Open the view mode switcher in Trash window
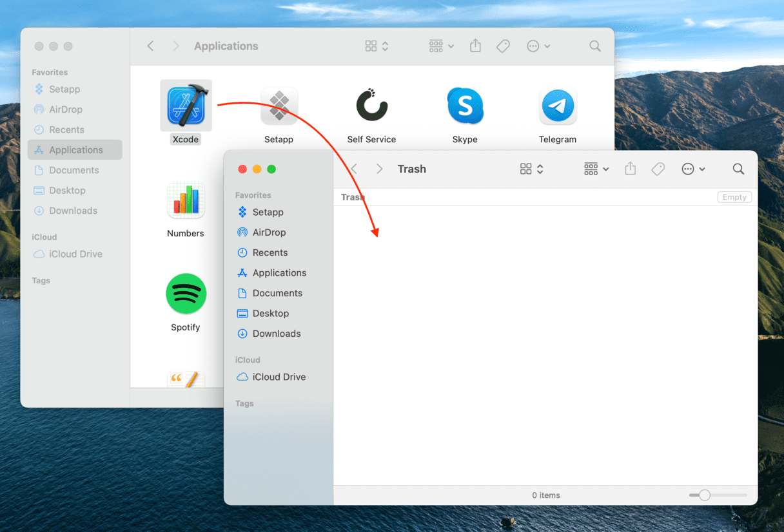 coord(531,169)
